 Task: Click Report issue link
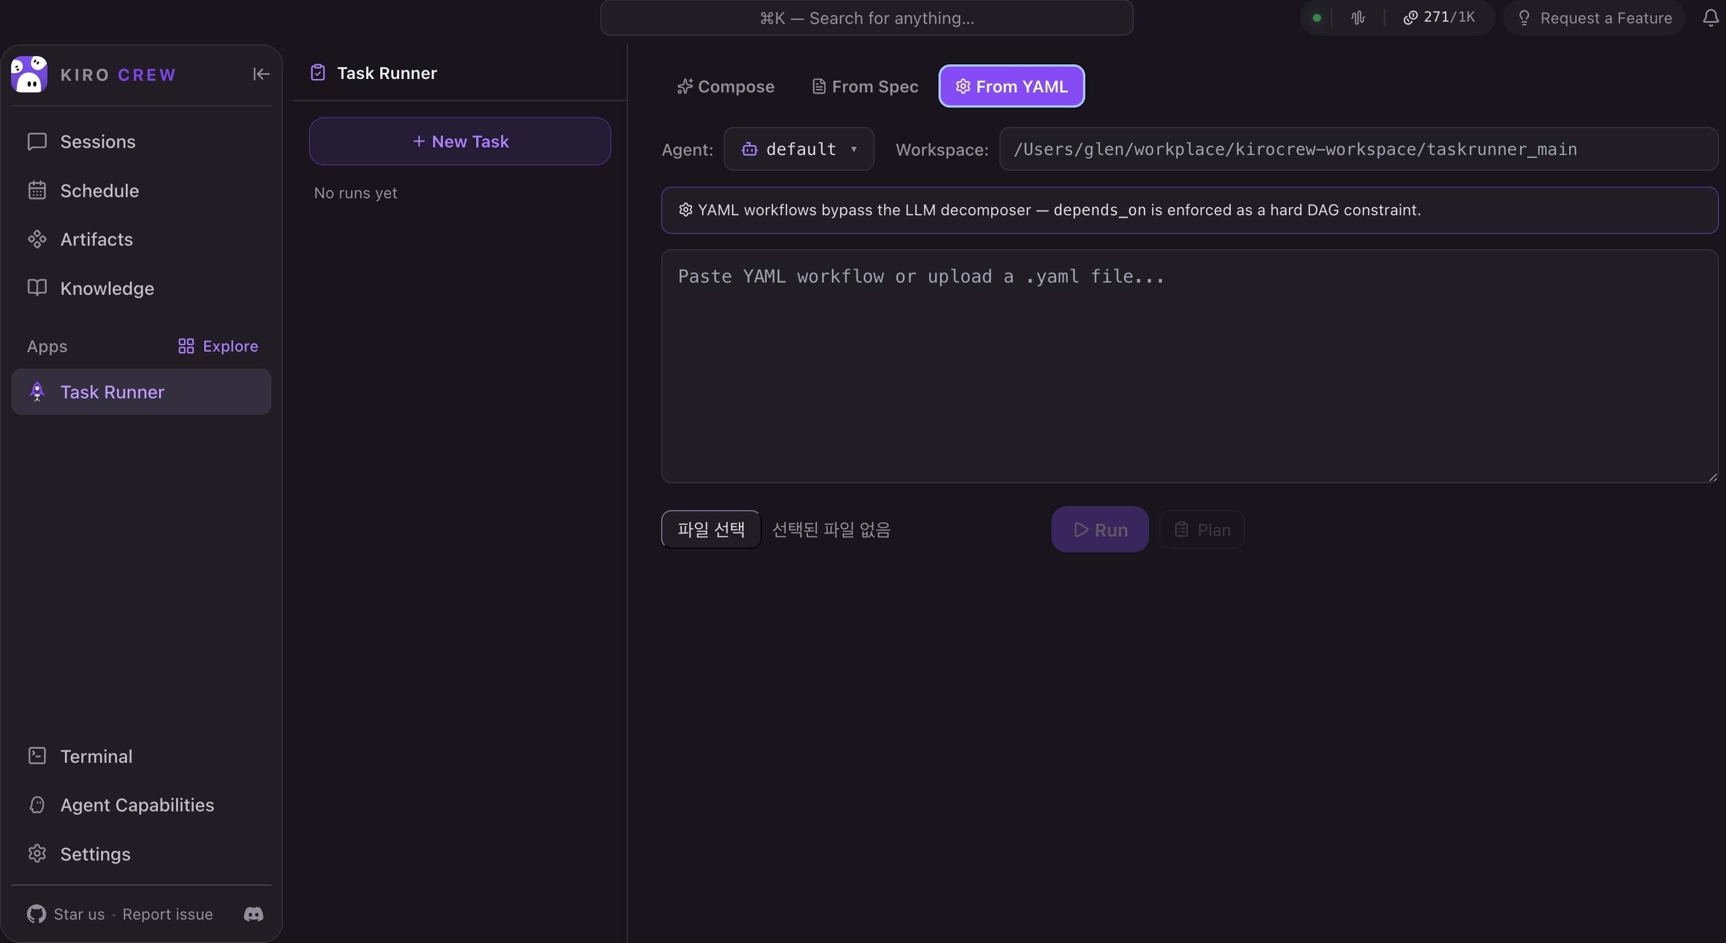167,914
